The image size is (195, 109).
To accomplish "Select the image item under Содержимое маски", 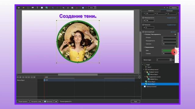I will pyautogui.click(x=154, y=79).
